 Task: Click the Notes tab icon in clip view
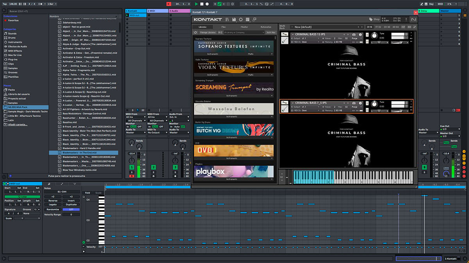click(48, 184)
